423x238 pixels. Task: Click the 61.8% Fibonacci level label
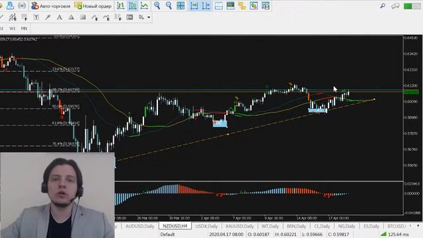point(66,123)
